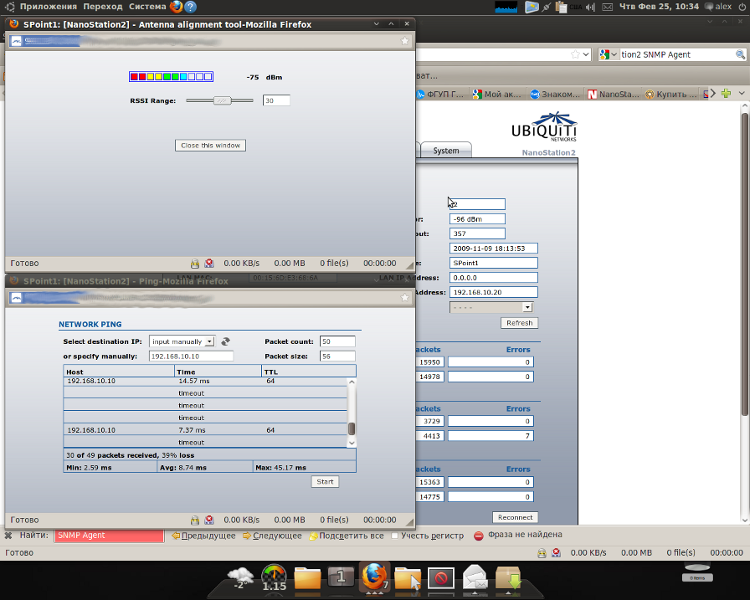
Task: Click 'Предыдущее' in the find bar
Action: click(203, 536)
